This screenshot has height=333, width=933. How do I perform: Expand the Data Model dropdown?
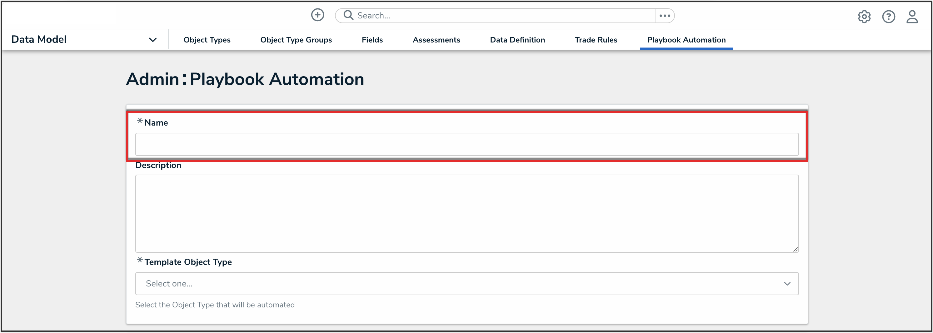[152, 40]
